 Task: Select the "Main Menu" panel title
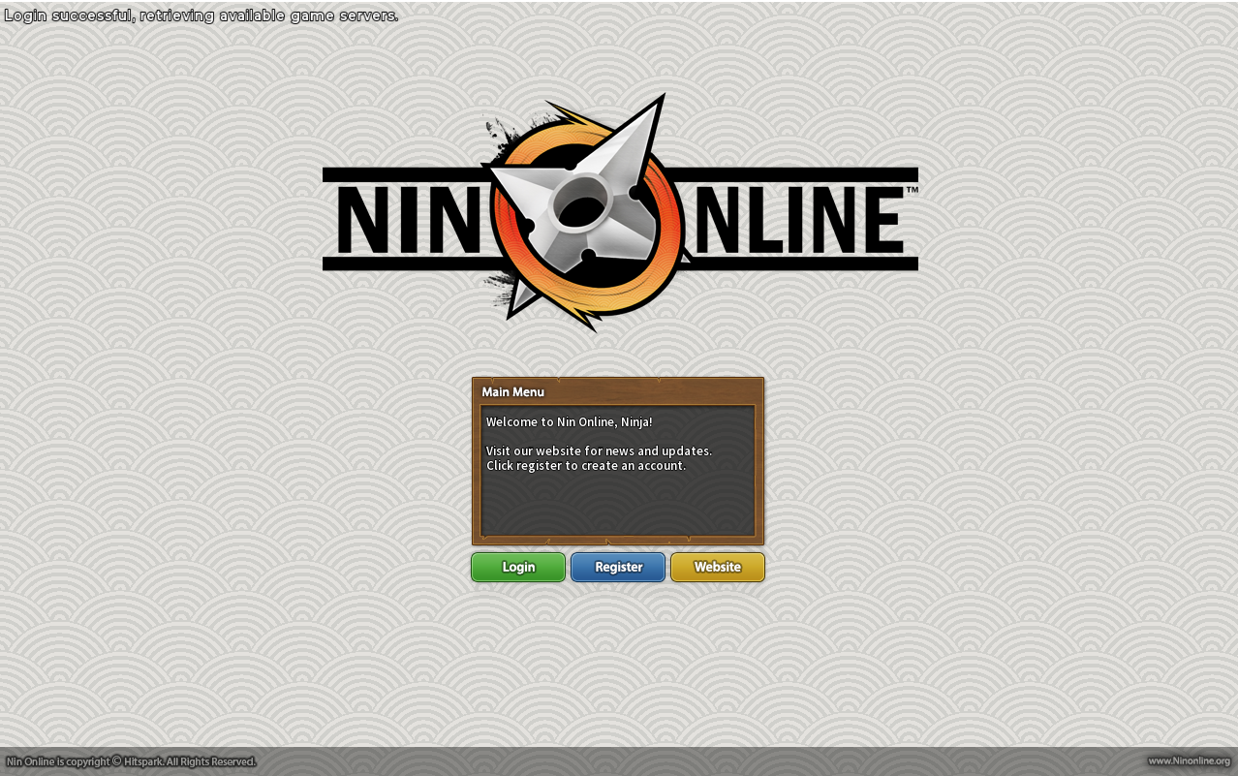point(513,392)
